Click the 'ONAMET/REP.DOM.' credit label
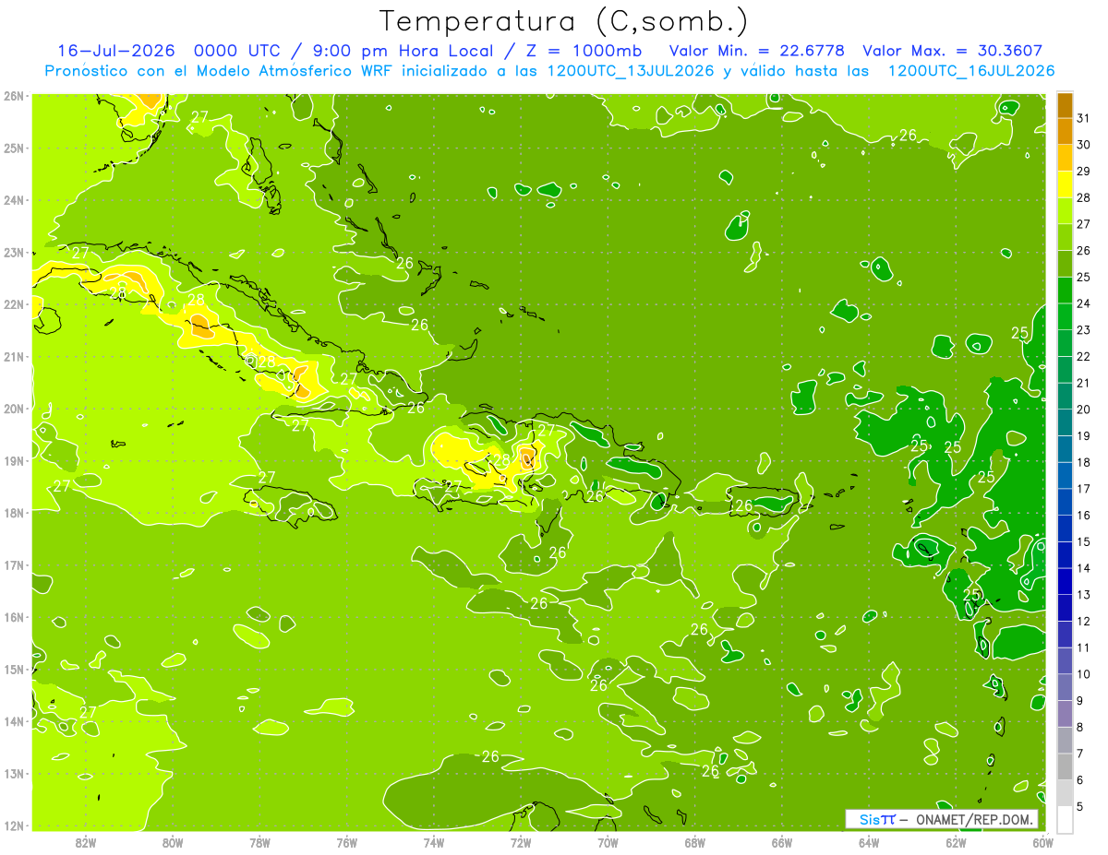Image resolution: width=1108 pixels, height=855 pixels. pos(974,820)
